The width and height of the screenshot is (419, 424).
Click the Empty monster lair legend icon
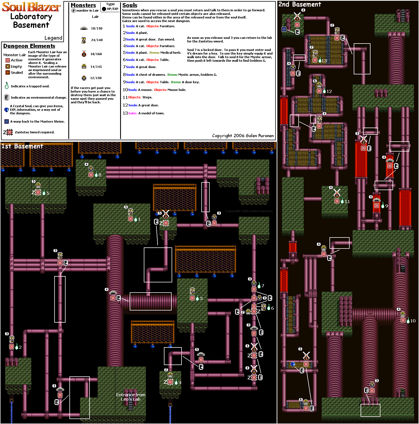pyautogui.click(x=8, y=66)
